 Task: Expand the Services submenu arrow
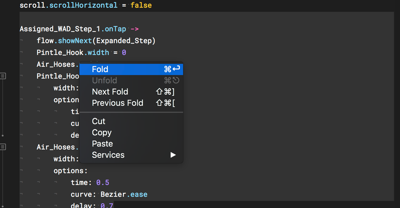(x=173, y=155)
